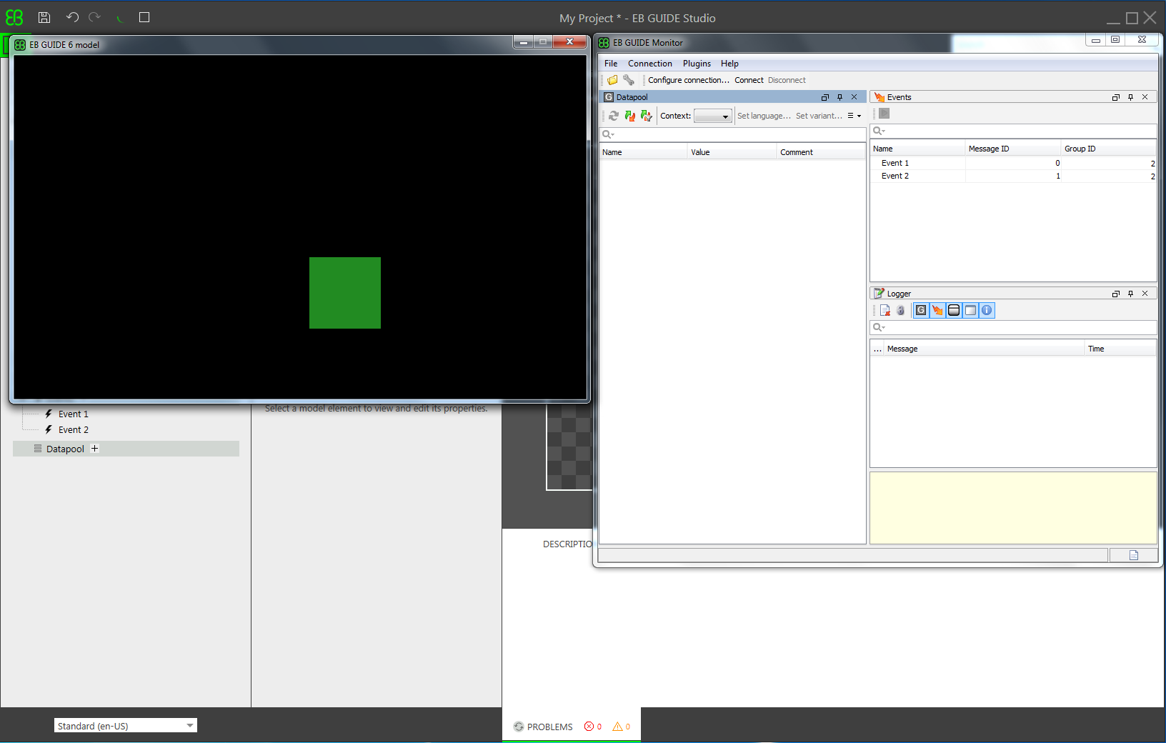Click the green rectangle in model window
The width and height of the screenshot is (1166, 743).
pyautogui.click(x=345, y=293)
